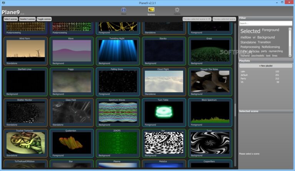Filter by the vr tag

pyautogui.click(x=254, y=37)
